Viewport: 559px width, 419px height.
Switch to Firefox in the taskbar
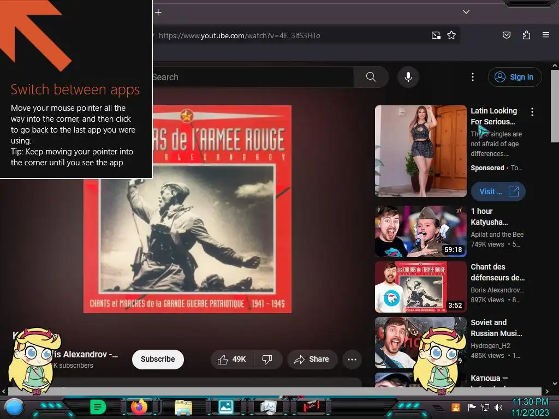(x=139, y=407)
